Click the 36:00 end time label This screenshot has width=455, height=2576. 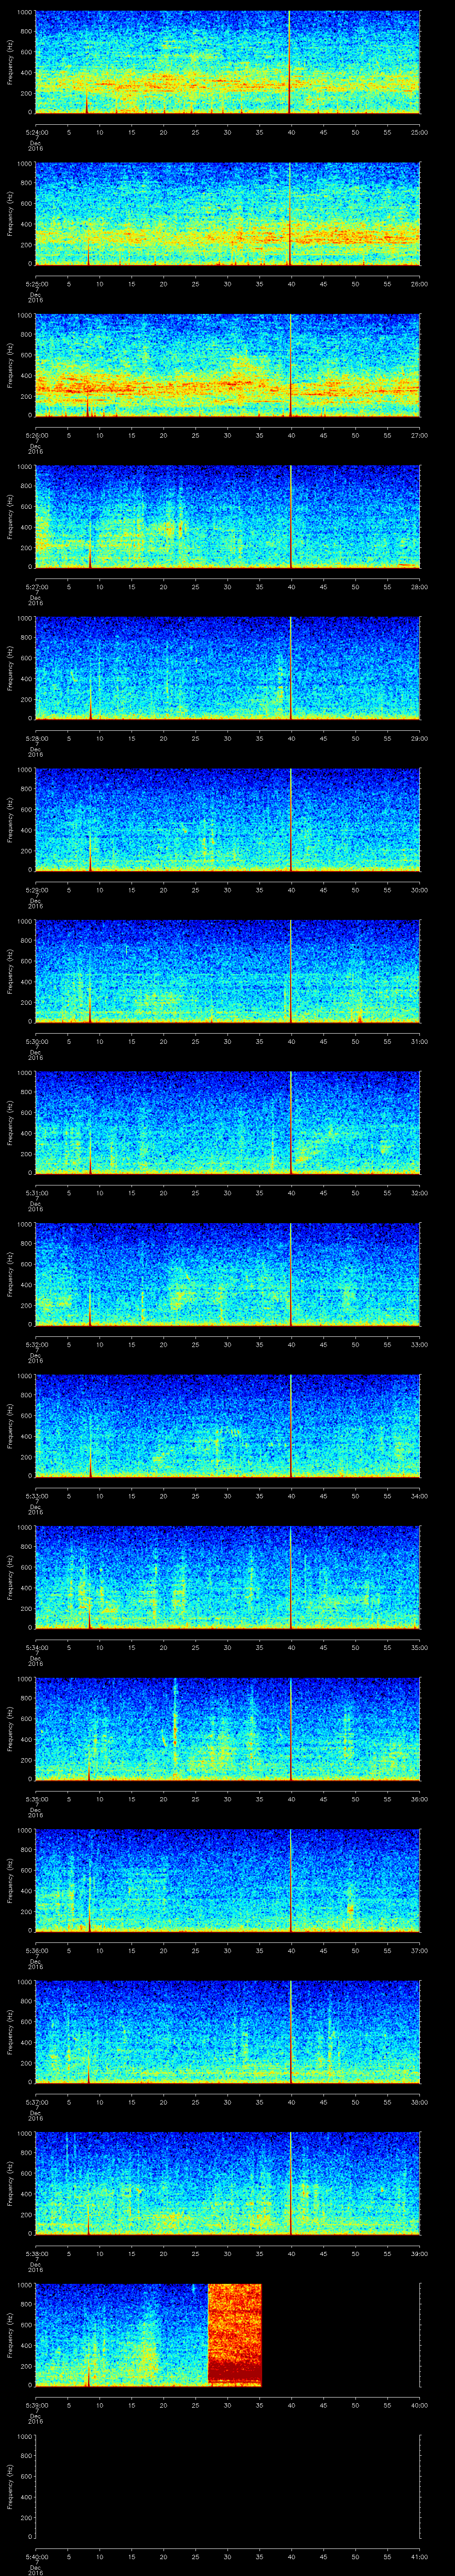coord(420,1799)
